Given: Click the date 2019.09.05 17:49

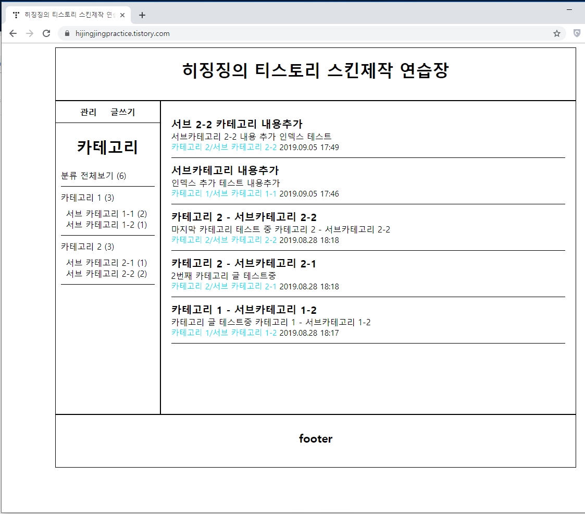Looking at the screenshot, I should tap(309, 148).
